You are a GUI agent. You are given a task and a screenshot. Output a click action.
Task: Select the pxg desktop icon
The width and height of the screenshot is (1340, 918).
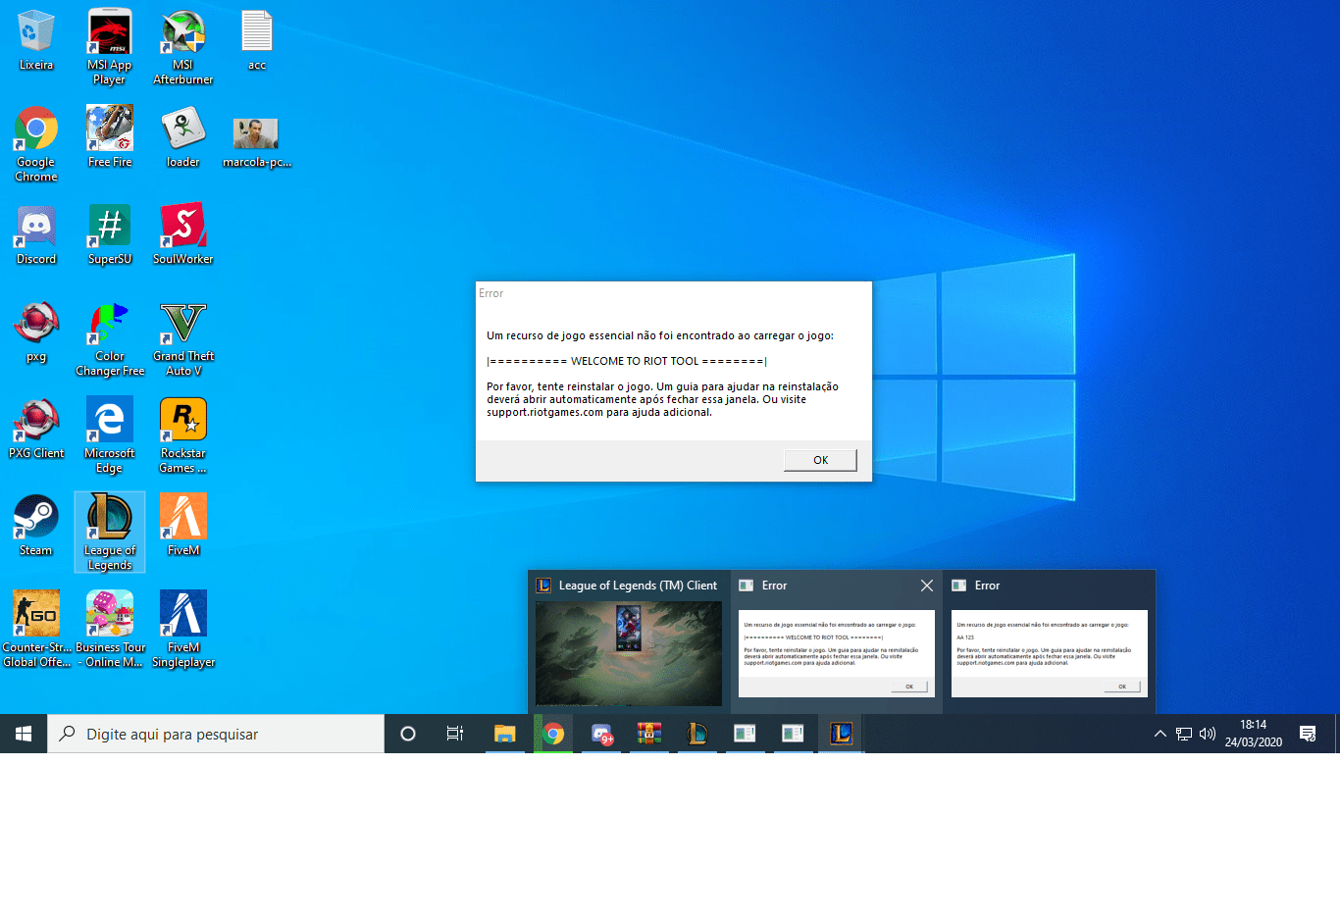36,332
